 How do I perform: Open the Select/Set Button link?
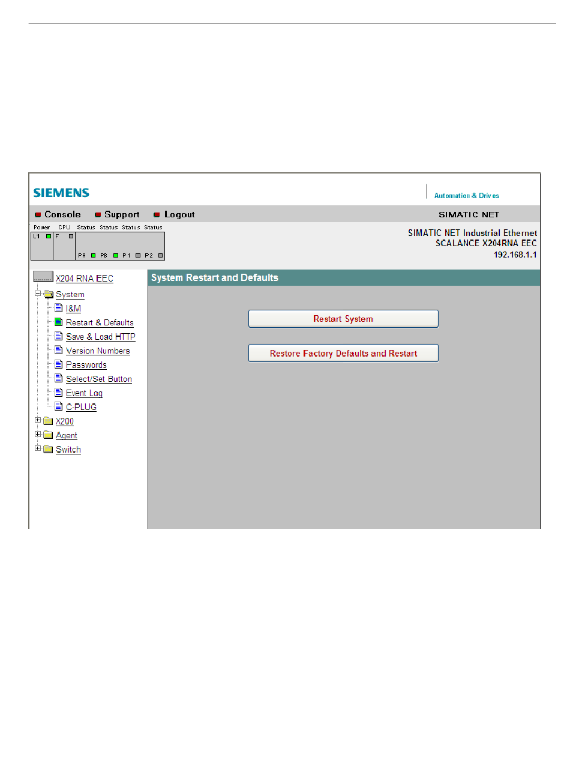coord(99,379)
